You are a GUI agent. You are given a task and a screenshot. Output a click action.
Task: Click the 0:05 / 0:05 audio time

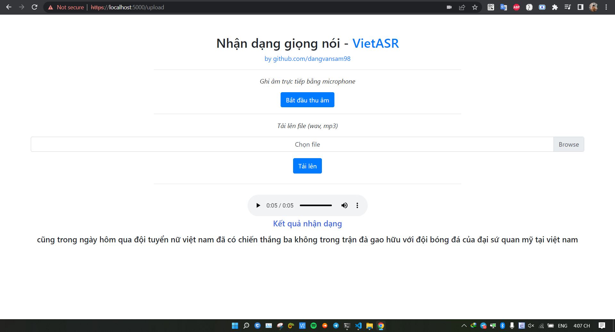280,206
